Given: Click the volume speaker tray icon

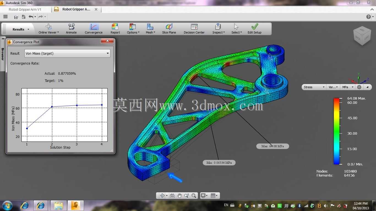Looking at the screenshot, I should [326, 206].
